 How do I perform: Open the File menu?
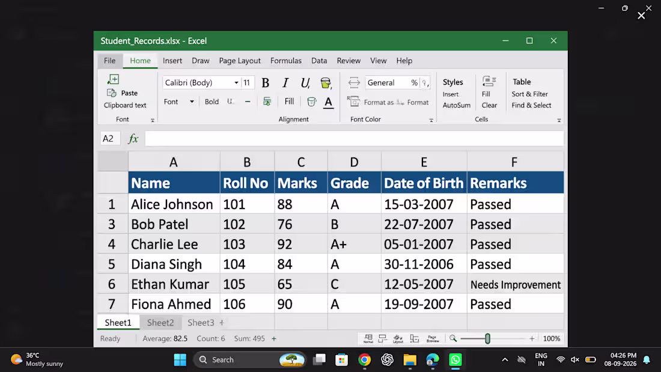109,61
